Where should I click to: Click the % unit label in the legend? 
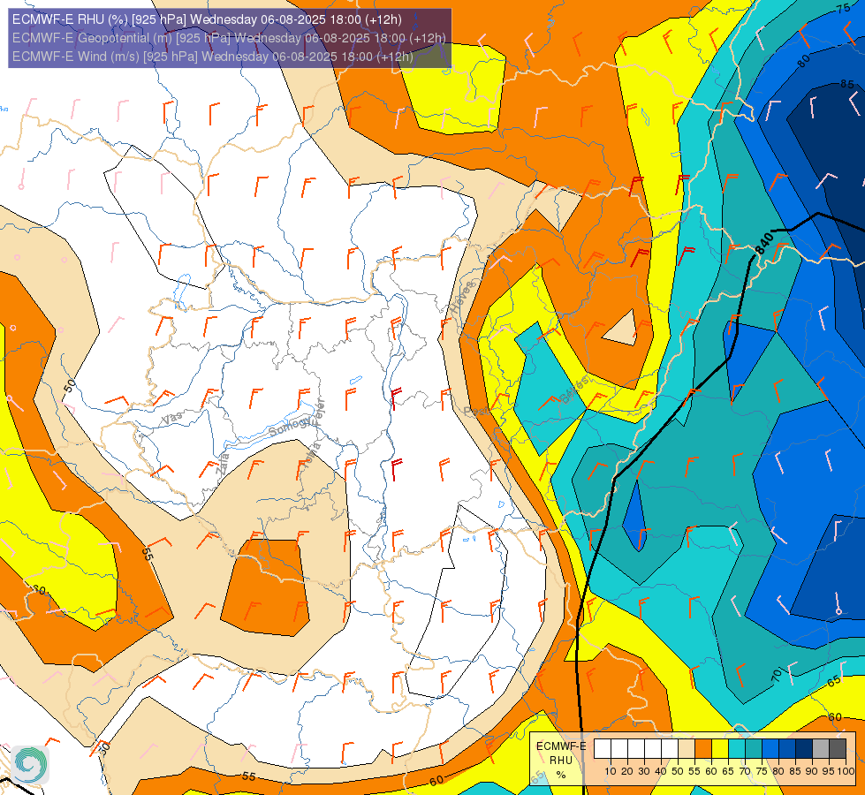pos(561,775)
